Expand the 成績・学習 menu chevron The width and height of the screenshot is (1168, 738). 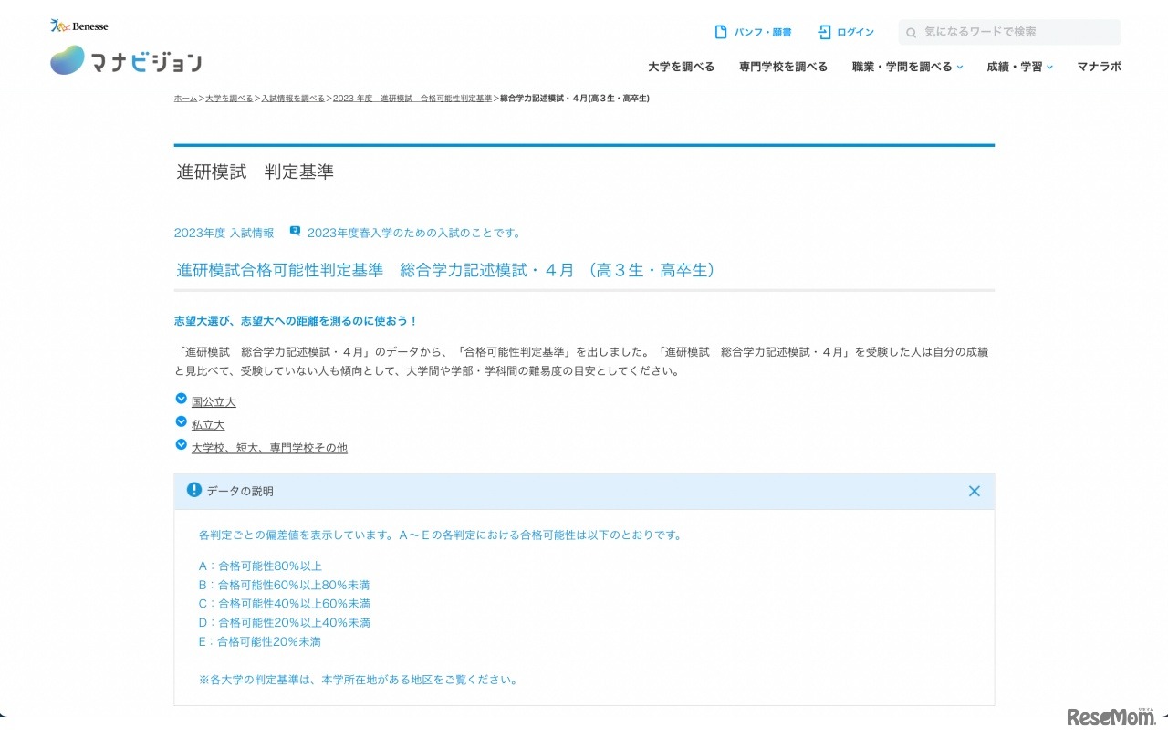(1049, 68)
